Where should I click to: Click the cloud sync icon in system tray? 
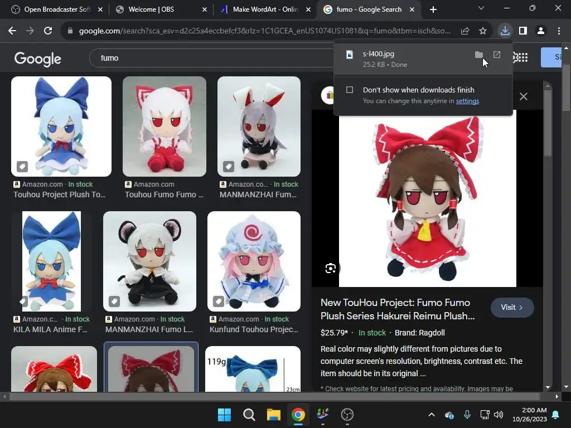point(449,415)
